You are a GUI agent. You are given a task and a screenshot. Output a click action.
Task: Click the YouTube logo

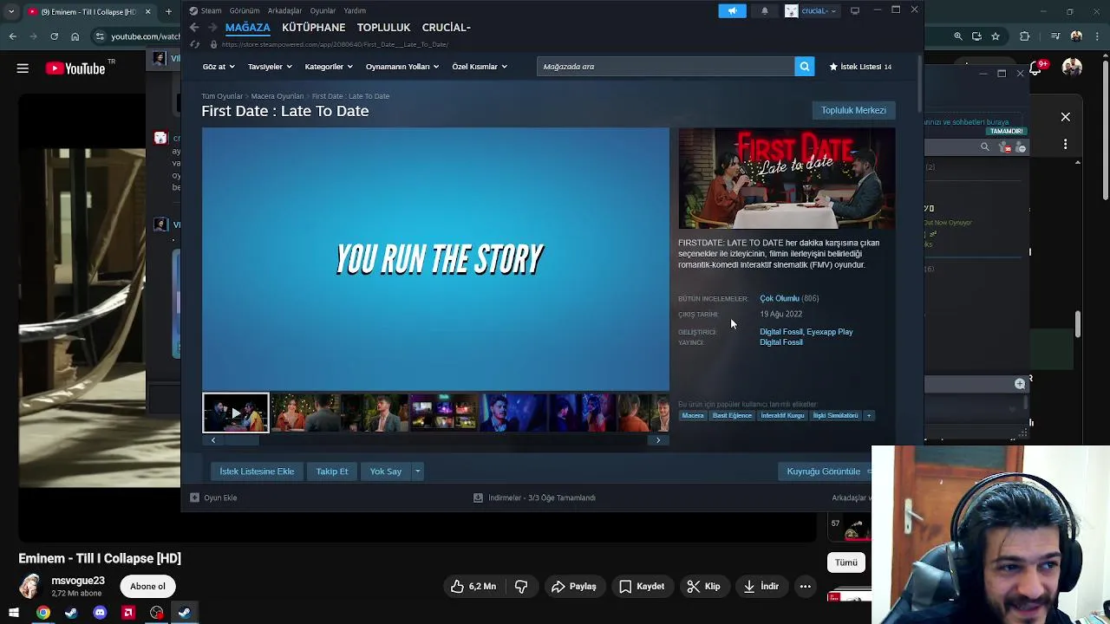pos(75,68)
